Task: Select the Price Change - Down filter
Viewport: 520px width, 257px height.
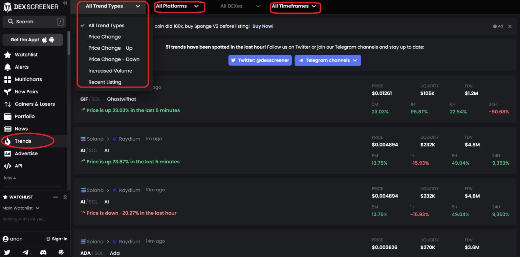Action: 114,59
